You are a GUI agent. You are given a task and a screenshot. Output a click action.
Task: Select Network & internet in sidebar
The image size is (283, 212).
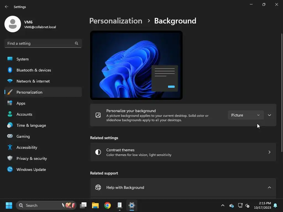click(x=43, y=81)
